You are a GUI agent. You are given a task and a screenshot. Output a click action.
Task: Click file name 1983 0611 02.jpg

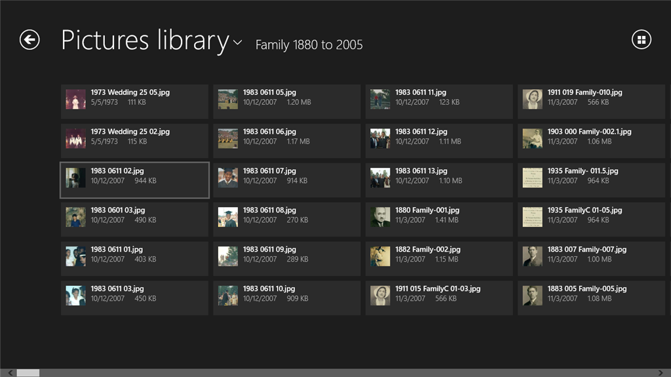coord(117,171)
